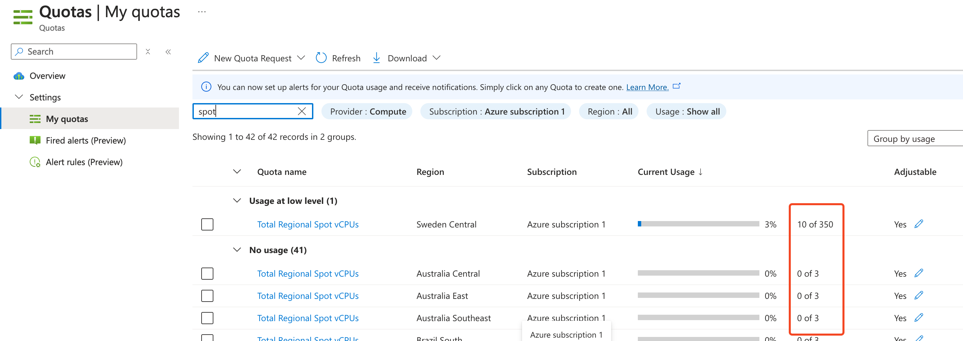The height and width of the screenshot is (341, 963).
Task: Clear the 'spot' filter text with X
Action: 302,111
